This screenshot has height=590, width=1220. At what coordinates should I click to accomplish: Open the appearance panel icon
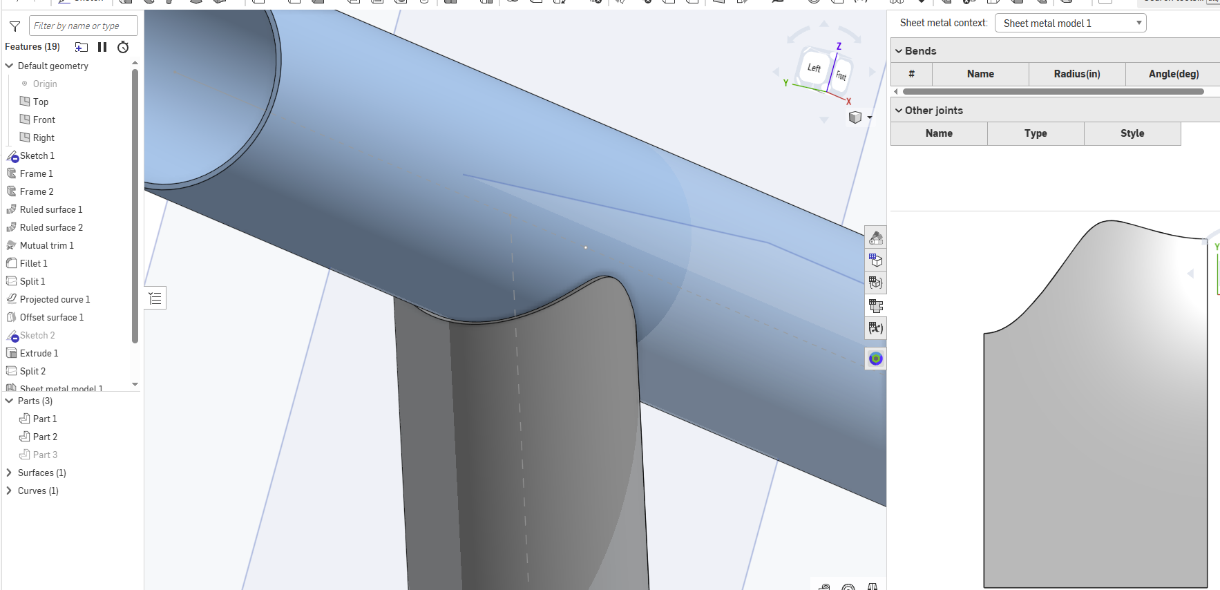click(876, 238)
